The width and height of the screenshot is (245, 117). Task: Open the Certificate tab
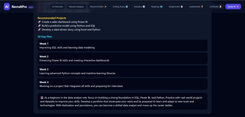coord(215,7)
